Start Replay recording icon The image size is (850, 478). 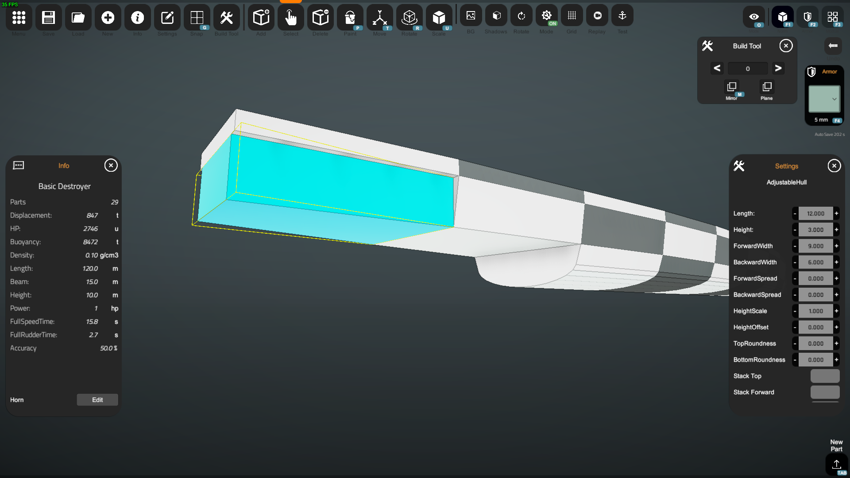click(x=597, y=16)
